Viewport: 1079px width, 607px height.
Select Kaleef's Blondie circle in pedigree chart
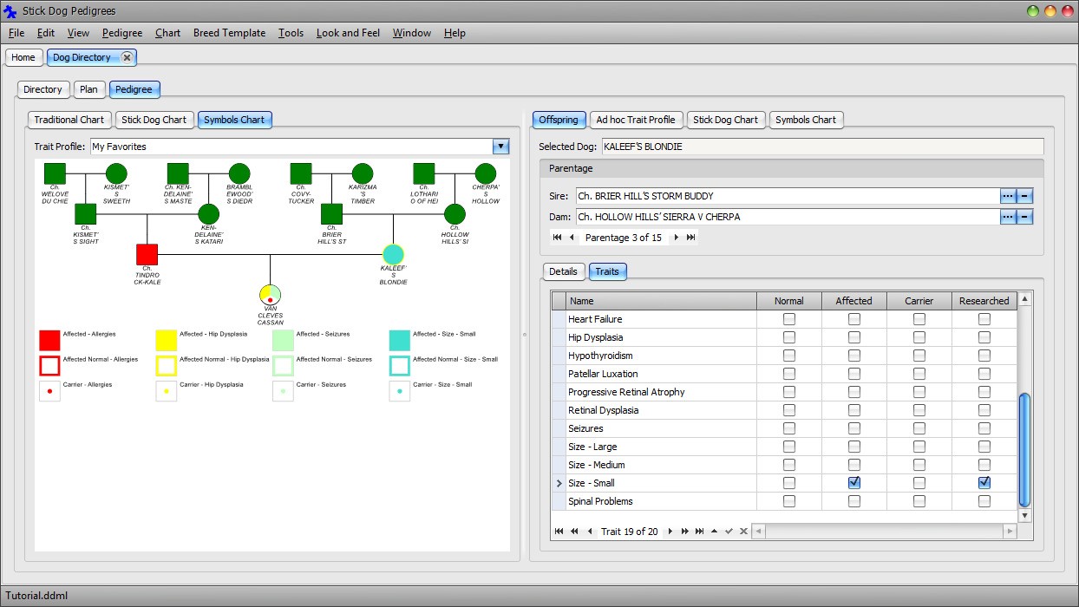pos(394,254)
